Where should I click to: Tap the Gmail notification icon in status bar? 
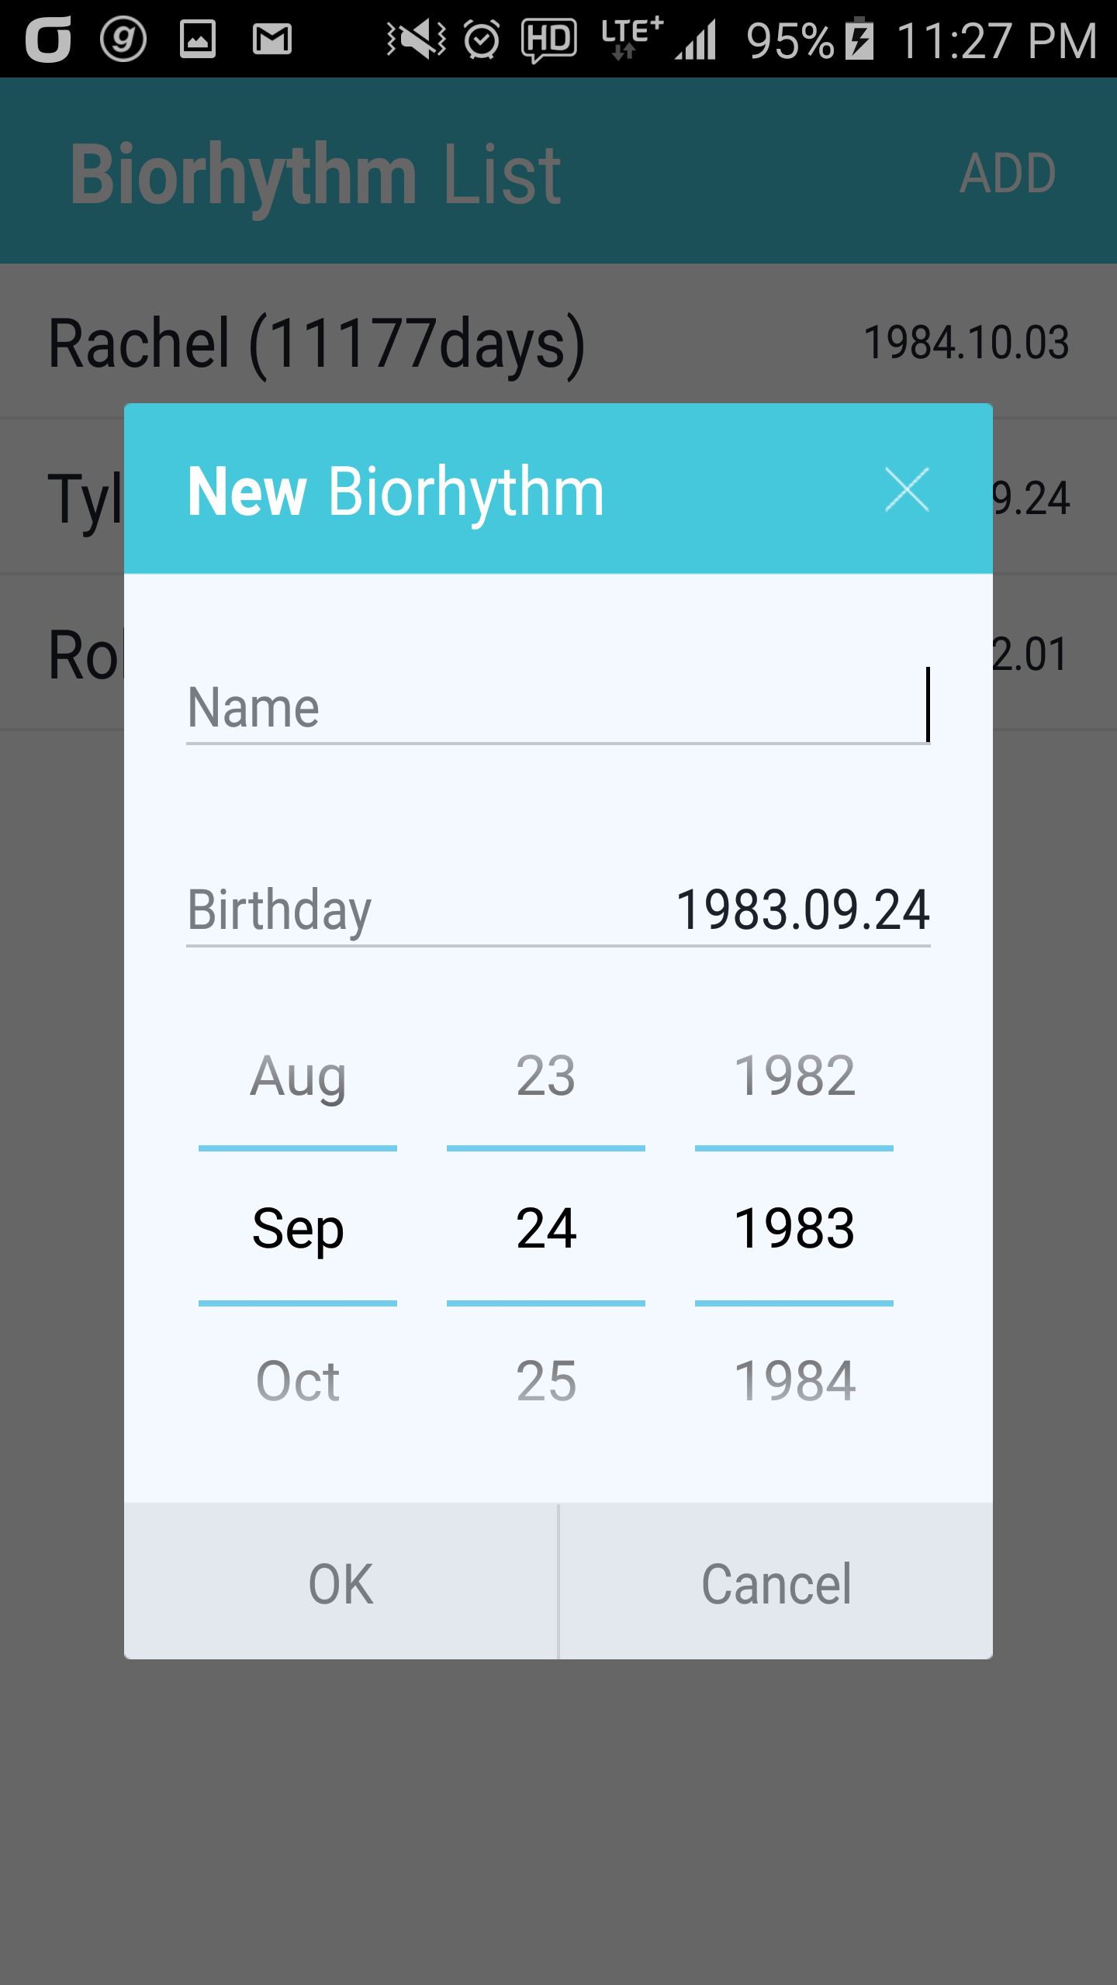[x=271, y=39]
